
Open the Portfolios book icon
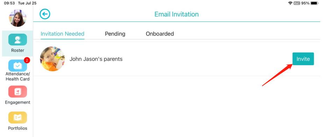[x=17, y=117]
